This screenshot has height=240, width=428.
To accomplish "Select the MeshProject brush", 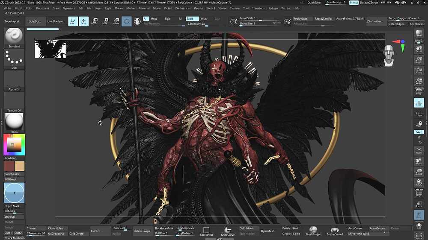I will (x=313, y=231).
